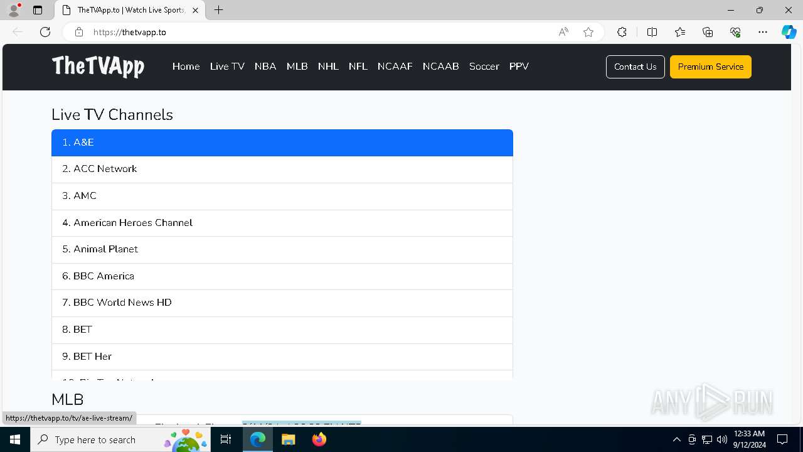Click the Premium Service button

coord(711,67)
